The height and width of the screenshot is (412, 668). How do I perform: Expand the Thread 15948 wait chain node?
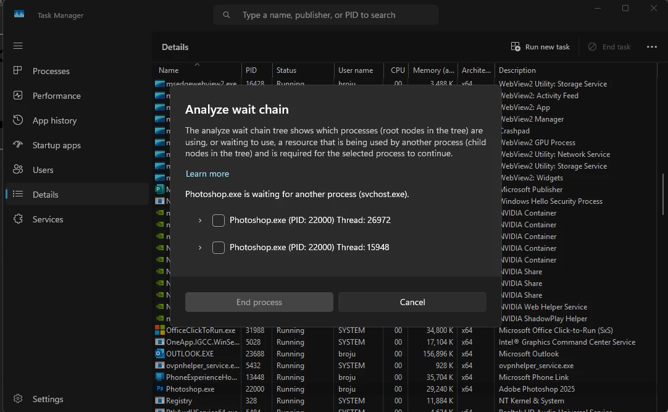tap(200, 248)
